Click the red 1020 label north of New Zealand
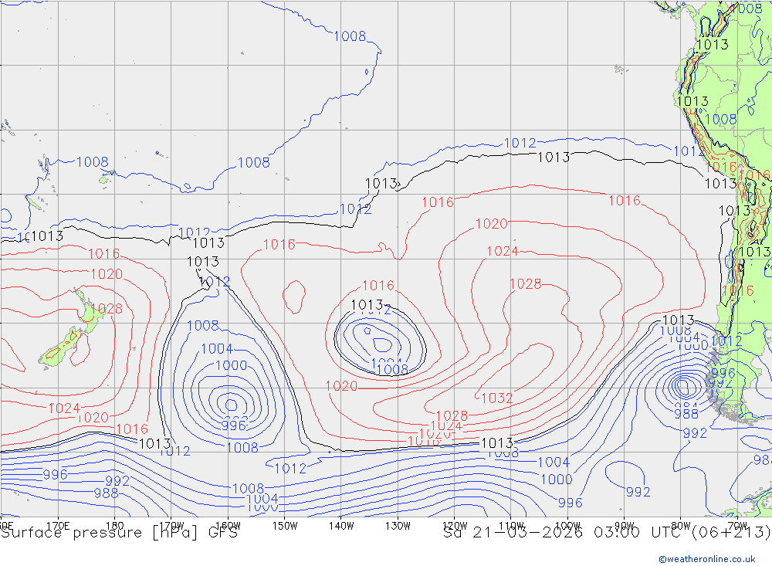 point(107,274)
